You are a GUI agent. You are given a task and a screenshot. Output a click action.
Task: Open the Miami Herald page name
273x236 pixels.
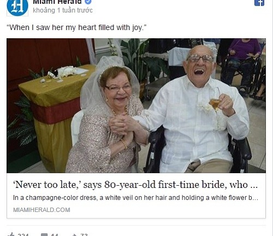57,2
